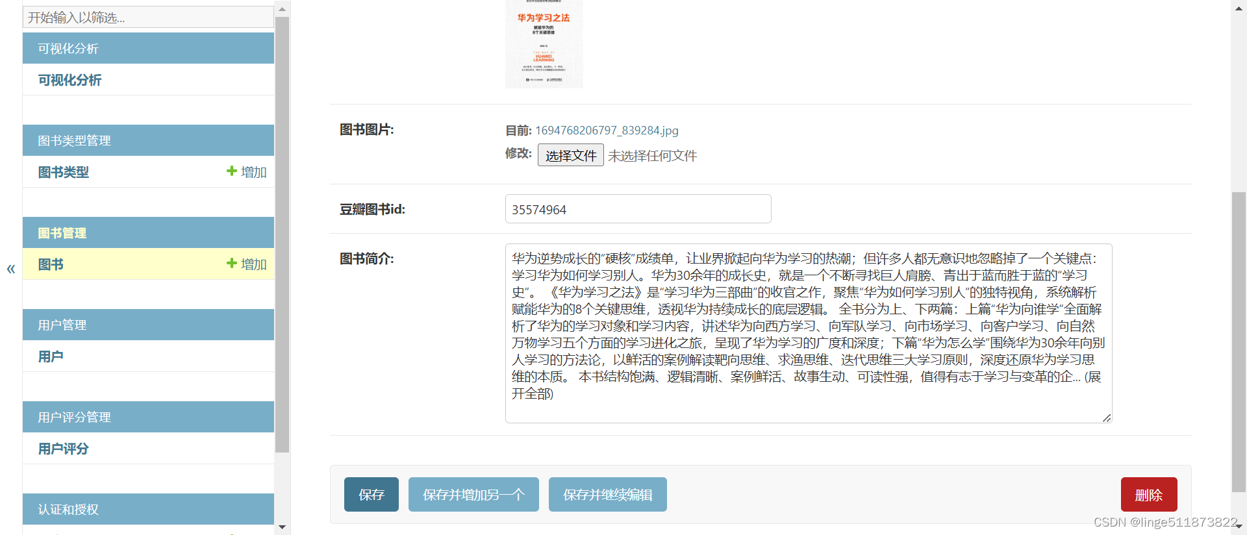
Task: Collapse the sidebar with the « arrow
Action: click(11, 269)
